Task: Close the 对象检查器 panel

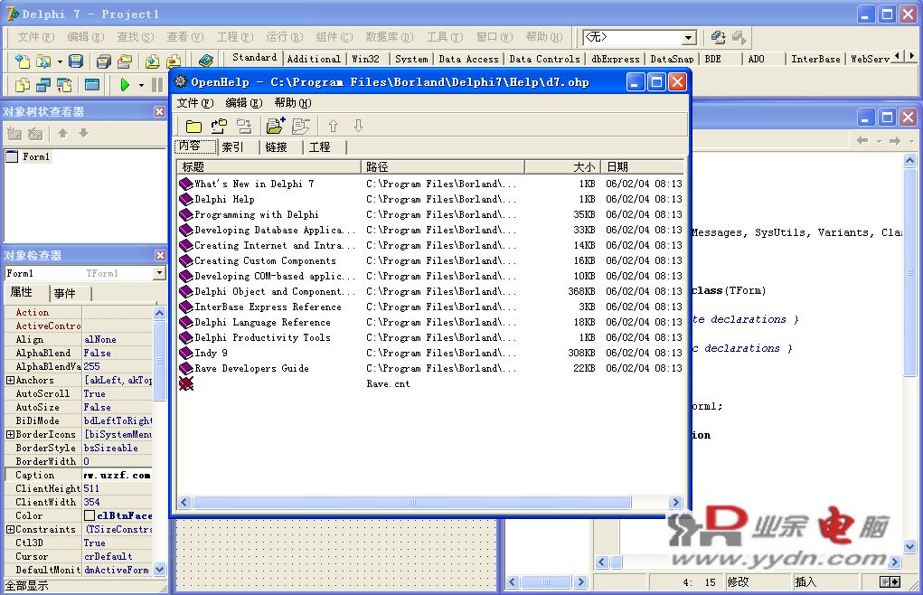Action: (x=160, y=255)
